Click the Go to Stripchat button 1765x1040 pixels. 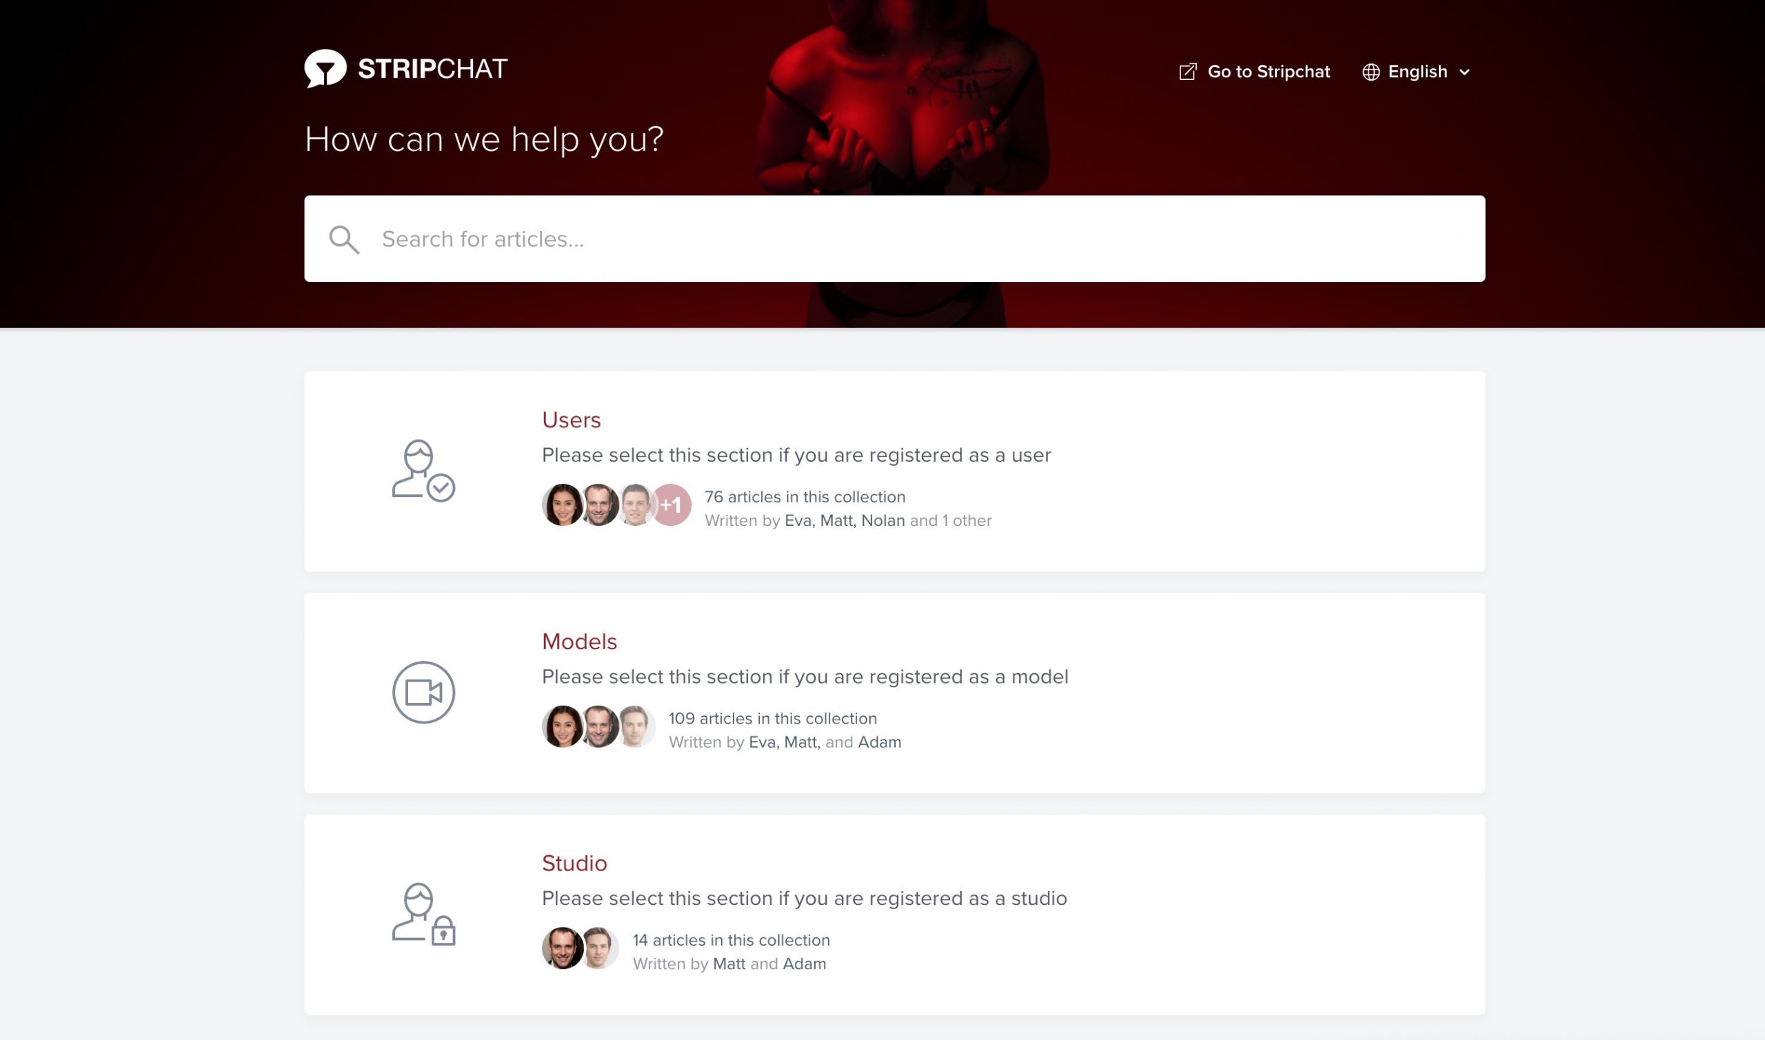pyautogui.click(x=1255, y=70)
